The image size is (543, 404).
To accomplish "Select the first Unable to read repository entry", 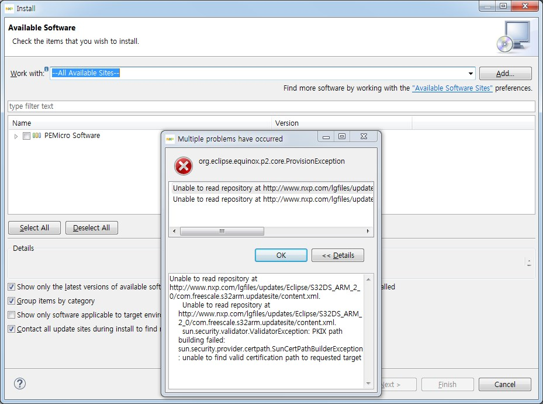I will (x=272, y=188).
